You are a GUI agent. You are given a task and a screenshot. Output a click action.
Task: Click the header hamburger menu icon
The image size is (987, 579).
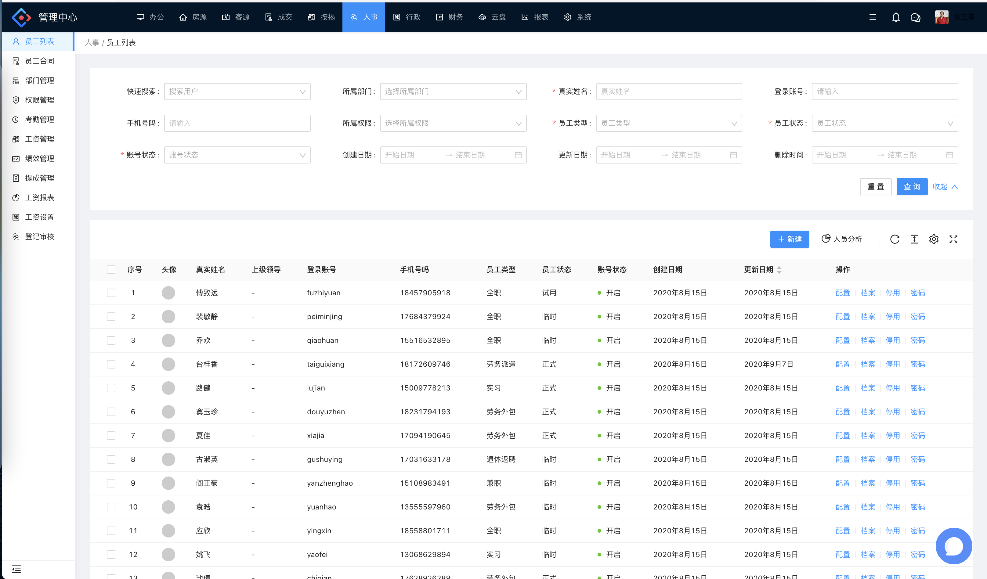873,17
